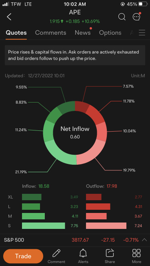This screenshot has width=150, height=266.
Task: Open the More grid icon
Action: click(x=136, y=253)
